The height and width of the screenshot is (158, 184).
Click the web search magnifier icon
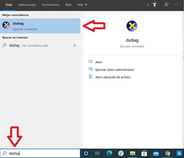[x=4, y=45]
